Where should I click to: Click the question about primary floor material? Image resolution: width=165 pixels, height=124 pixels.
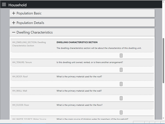(x=79, y=105)
